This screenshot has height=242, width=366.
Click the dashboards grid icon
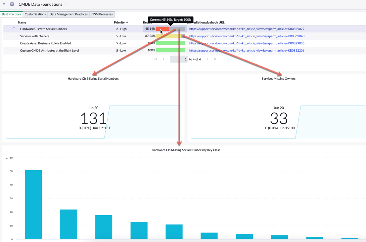[12, 4]
